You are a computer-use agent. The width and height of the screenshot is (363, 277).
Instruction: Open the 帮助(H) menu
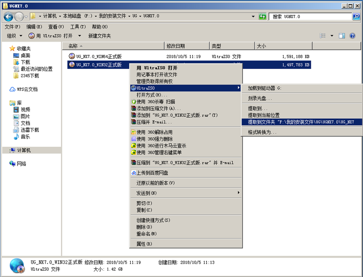[x=100, y=27]
